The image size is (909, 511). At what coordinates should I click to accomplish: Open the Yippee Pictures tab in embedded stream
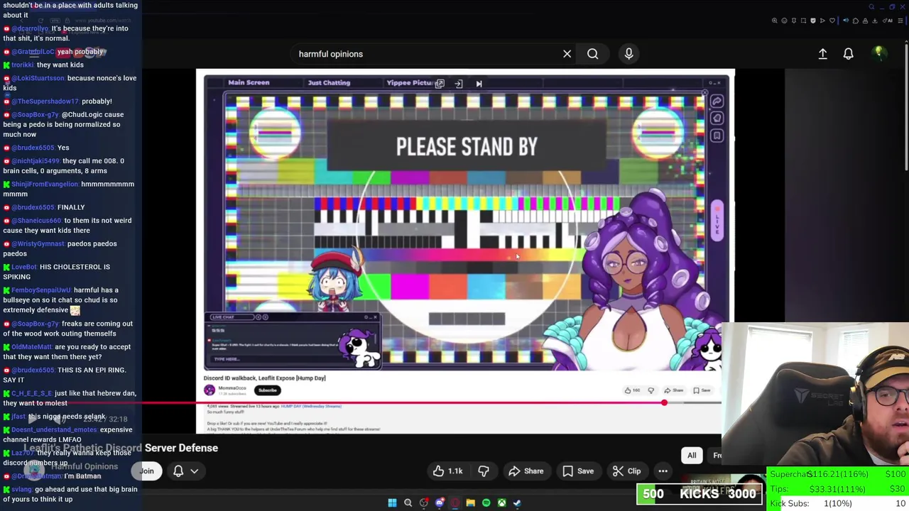point(409,82)
